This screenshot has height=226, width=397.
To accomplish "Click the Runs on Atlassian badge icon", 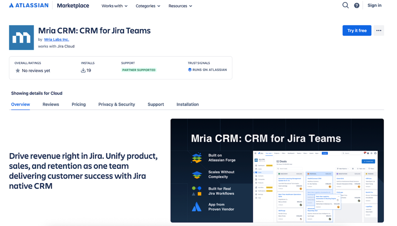I will [190, 70].
